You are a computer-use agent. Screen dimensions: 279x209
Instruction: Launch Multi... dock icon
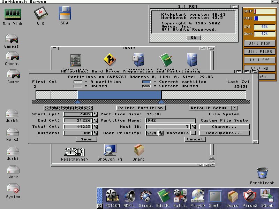pyautogui.click(x=180, y=196)
